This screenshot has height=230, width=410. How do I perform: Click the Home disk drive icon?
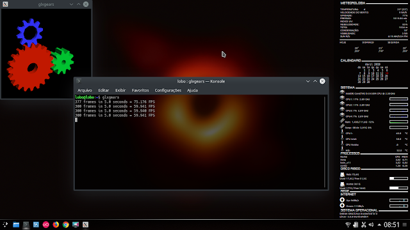click(342, 184)
